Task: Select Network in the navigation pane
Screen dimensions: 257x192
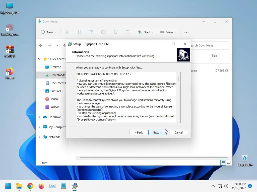Action: point(51,137)
